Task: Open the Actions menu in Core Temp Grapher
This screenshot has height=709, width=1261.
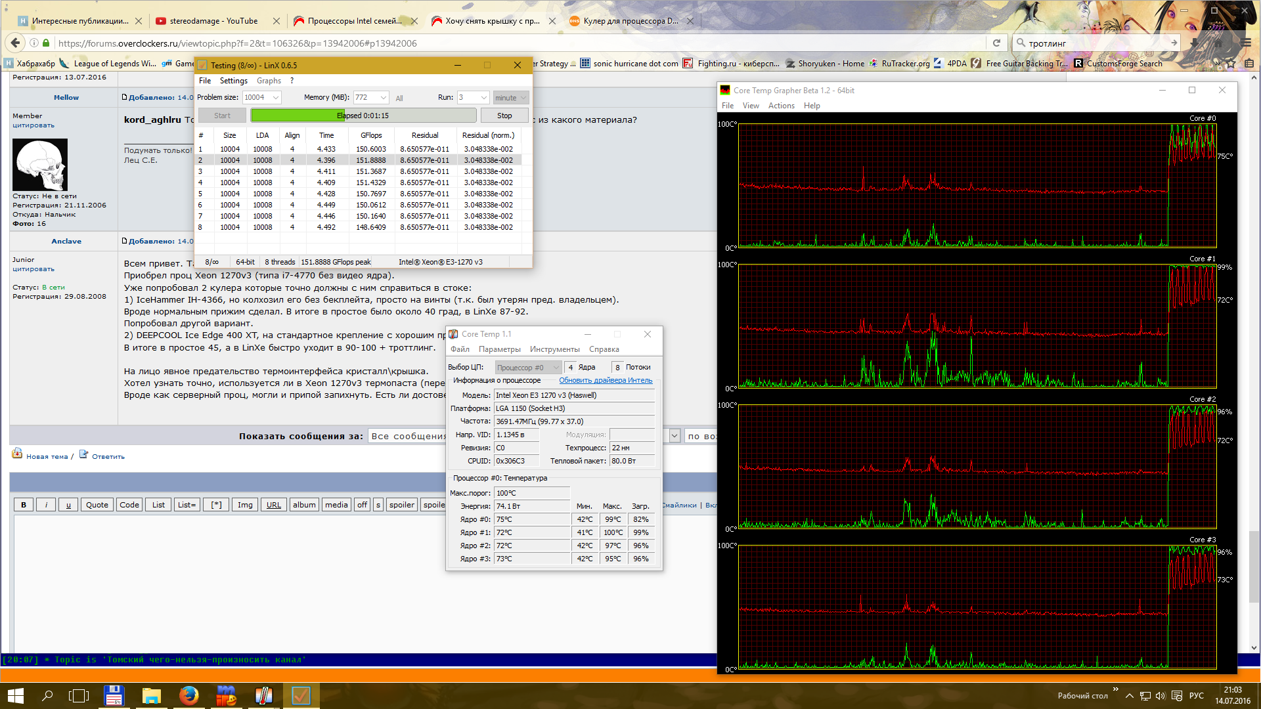Action: click(781, 106)
